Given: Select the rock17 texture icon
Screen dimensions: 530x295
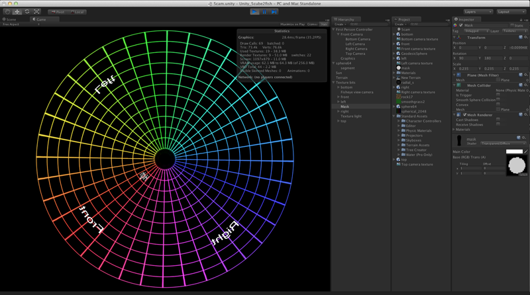Looking at the screenshot, I should (x=399, y=97).
